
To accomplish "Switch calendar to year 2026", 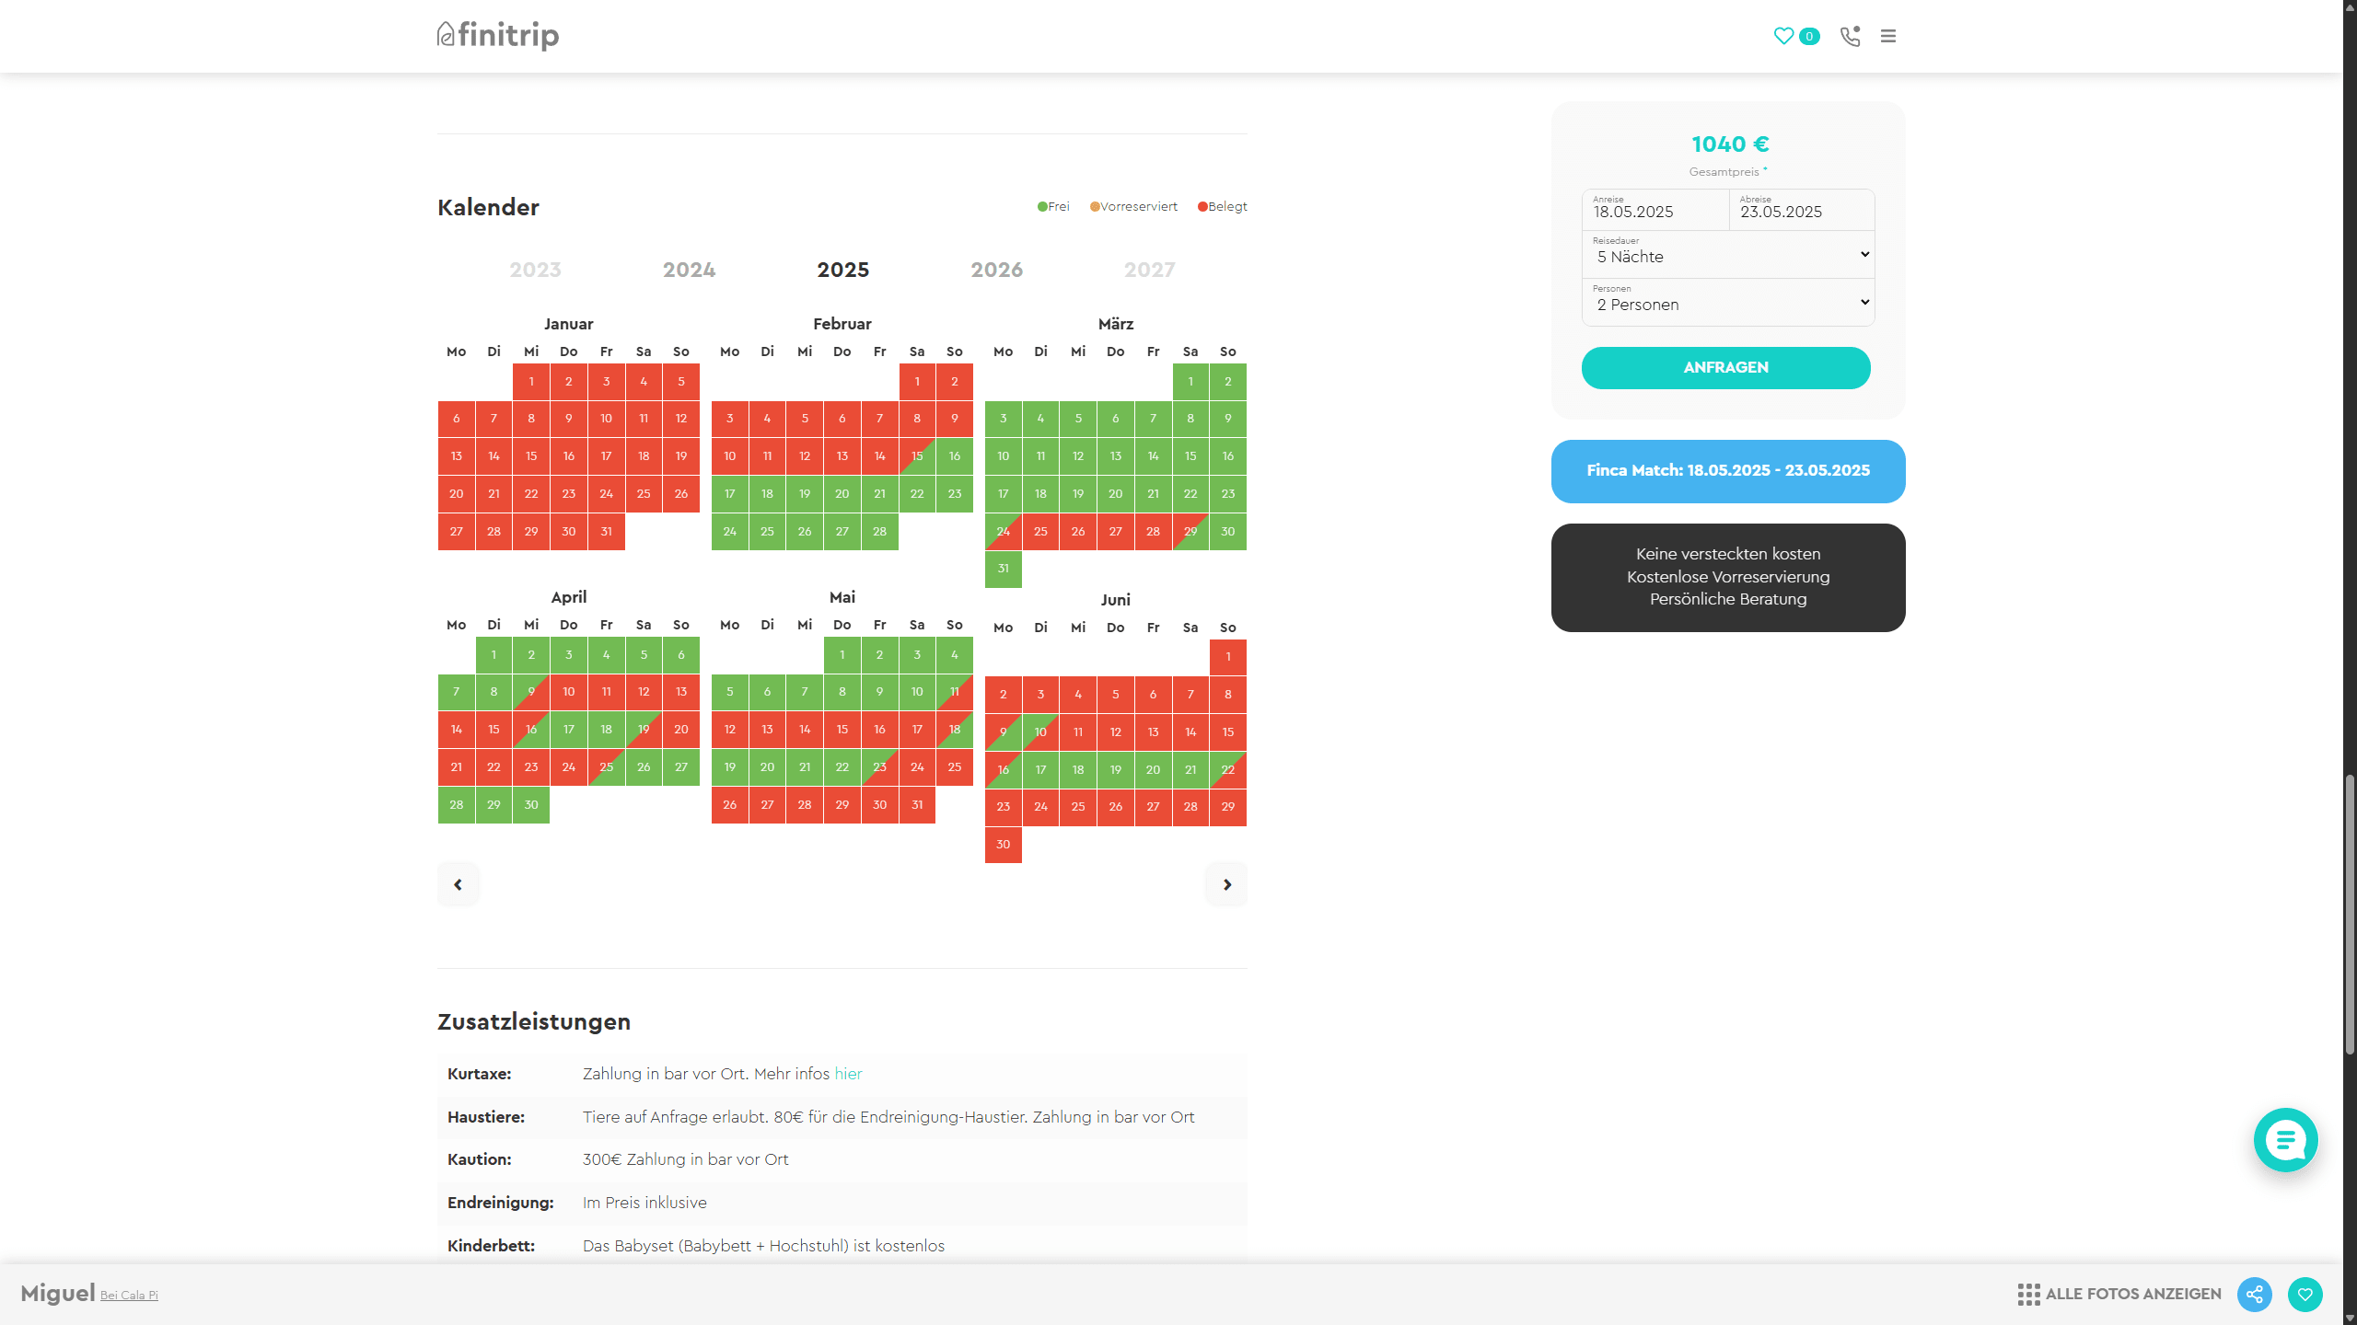I will (996, 270).
